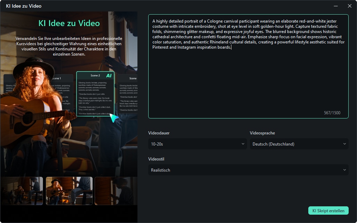Viewport: 357px width, 223px height.
Task: Click the description paragraph starting with Verwandeln
Action: click(x=69, y=46)
